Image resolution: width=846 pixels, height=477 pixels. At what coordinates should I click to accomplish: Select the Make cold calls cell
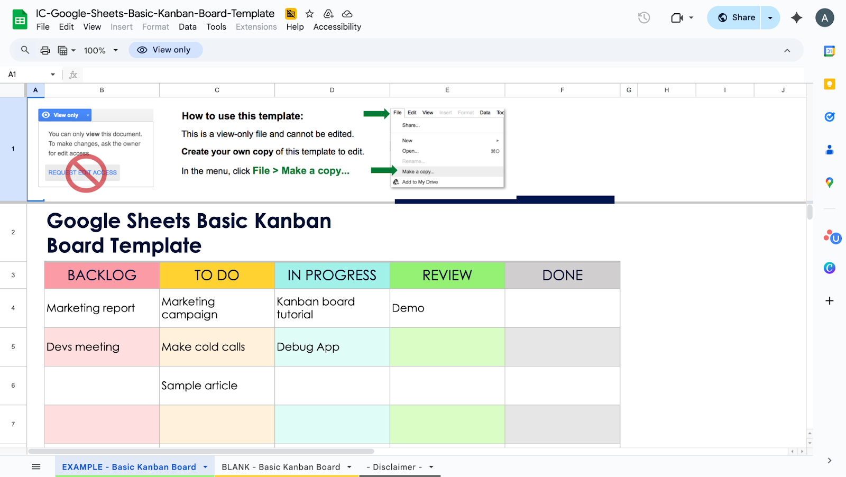coord(217,347)
